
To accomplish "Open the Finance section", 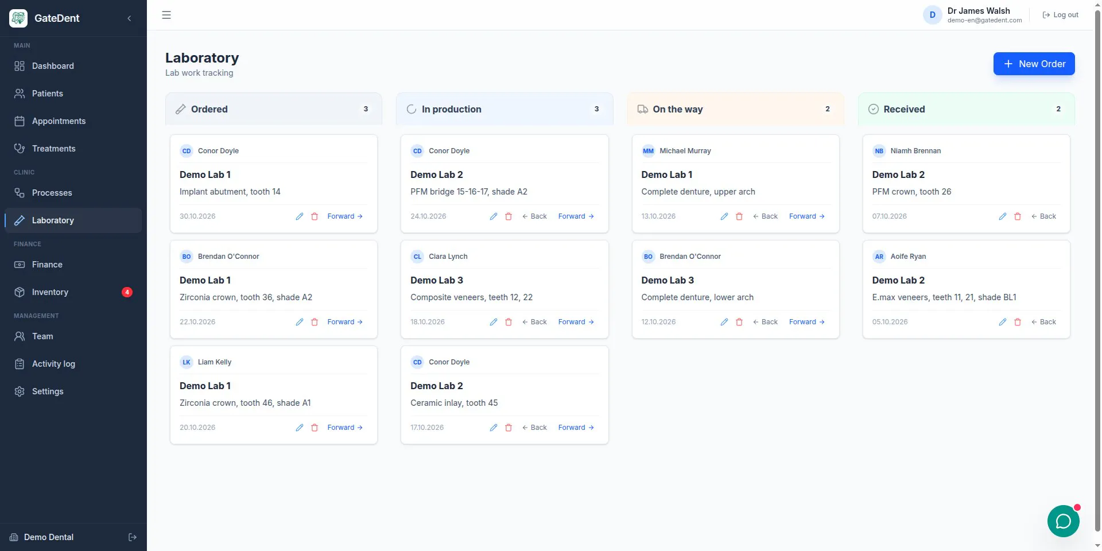I will (x=73, y=265).
